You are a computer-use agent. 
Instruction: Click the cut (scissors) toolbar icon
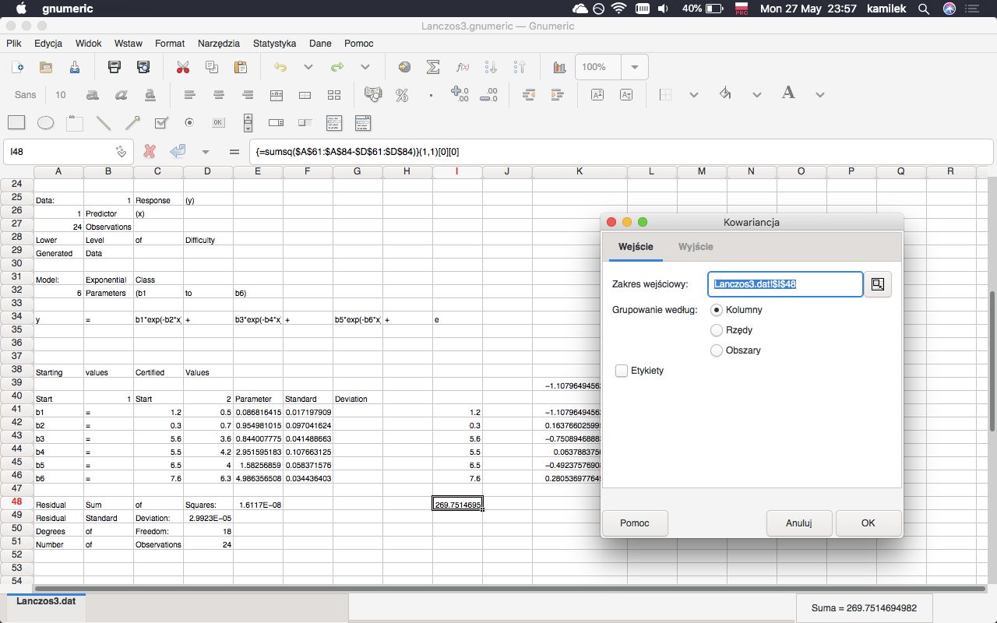click(x=183, y=67)
